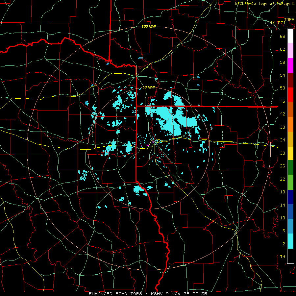Select the dark red legend swatch below 54
296x296 pixels.
[x=290, y=80]
